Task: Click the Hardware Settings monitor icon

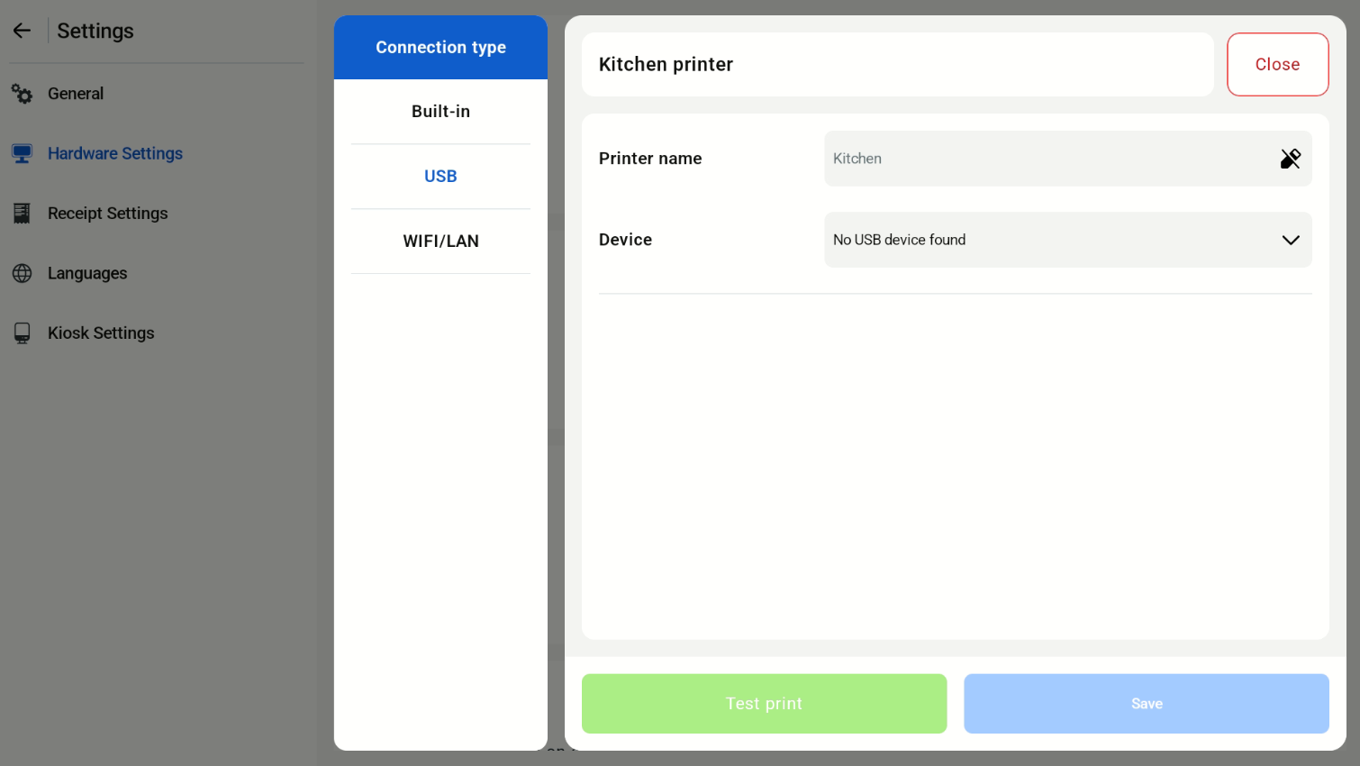Action: click(22, 153)
